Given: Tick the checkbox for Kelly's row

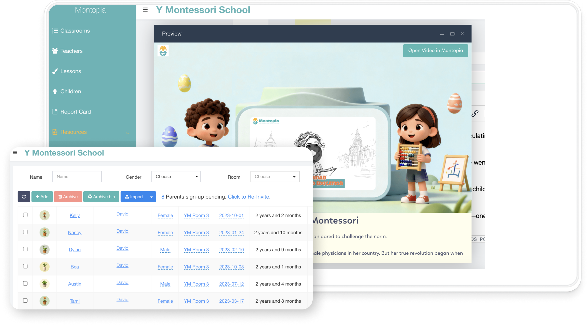Looking at the screenshot, I should 25,215.
